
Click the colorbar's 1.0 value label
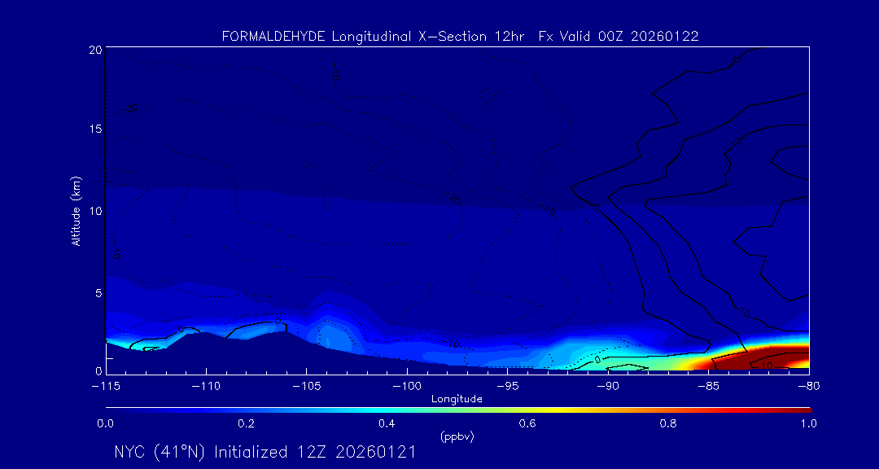coord(809,423)
